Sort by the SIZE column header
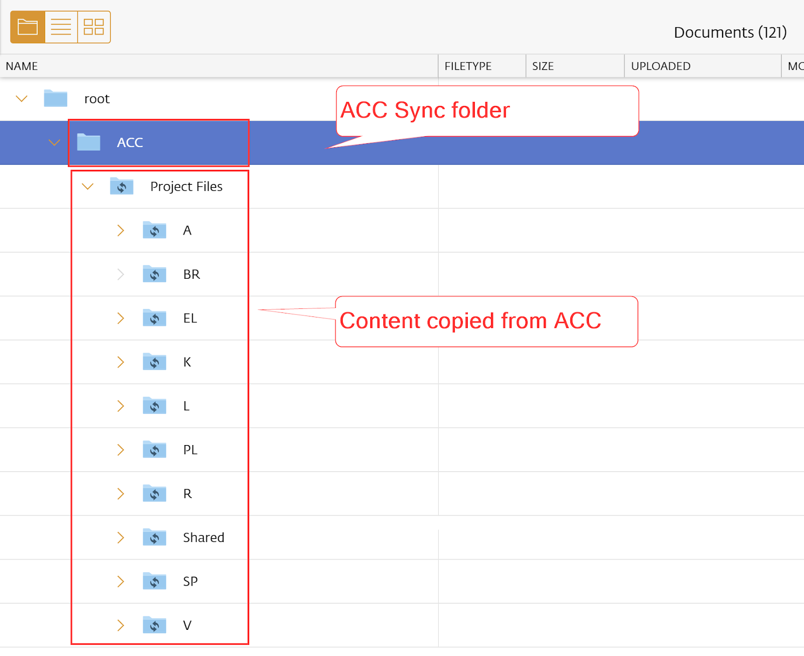 point(543,66)
